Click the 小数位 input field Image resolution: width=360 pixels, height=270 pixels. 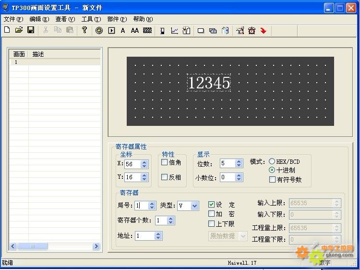[x=228, y=177]
